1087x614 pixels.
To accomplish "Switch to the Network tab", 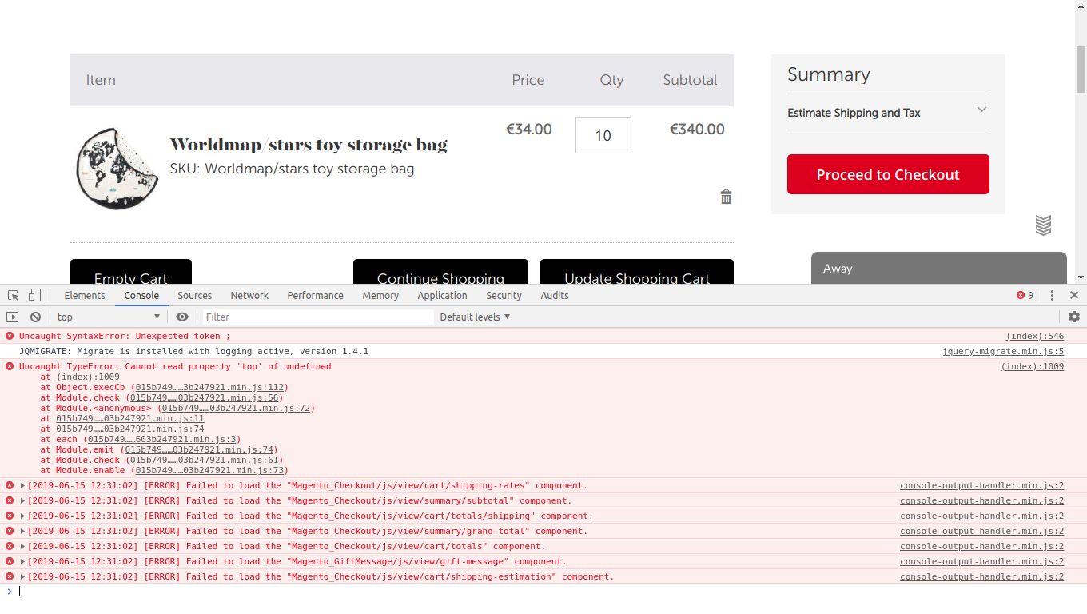I will 249,295.
